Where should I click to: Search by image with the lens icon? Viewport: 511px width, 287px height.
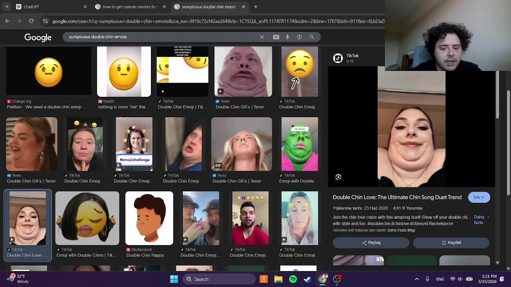coord(299,37)
